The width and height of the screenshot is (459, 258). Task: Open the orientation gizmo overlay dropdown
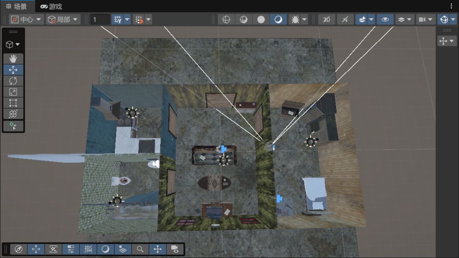click(447, 41)
